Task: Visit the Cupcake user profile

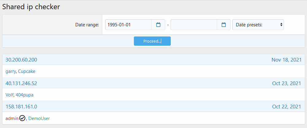Action: click(x=27, y=71)
